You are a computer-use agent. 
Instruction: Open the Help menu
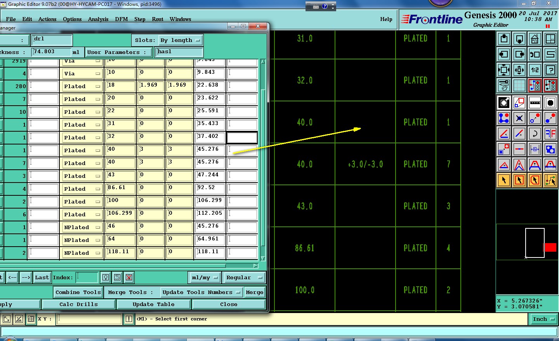(x=386, y=19)
